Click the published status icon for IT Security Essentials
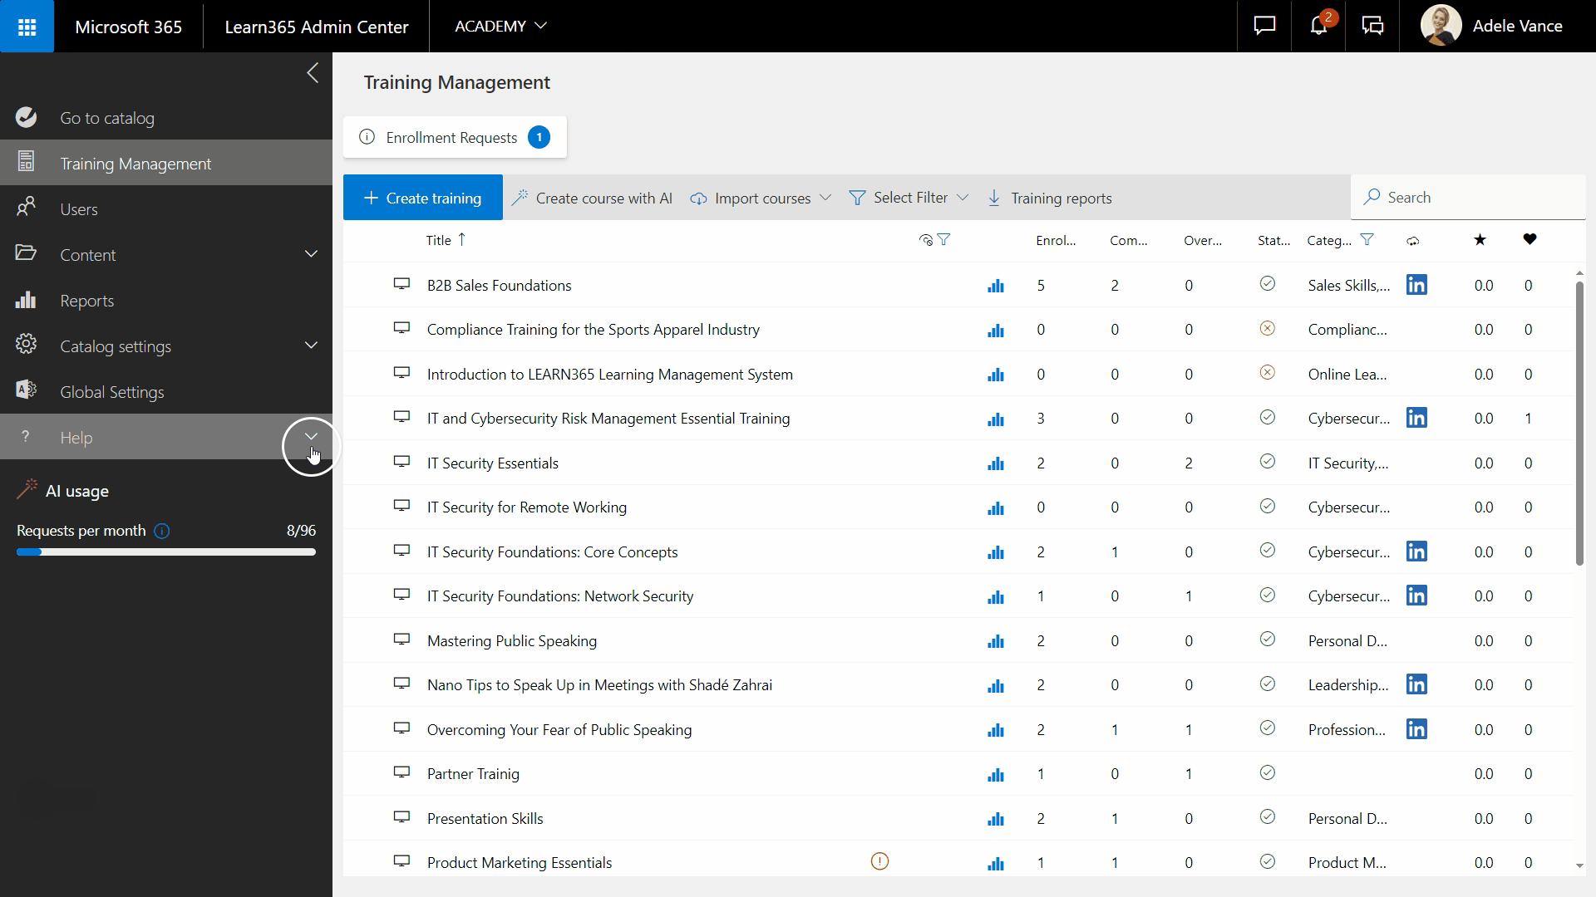This screenshot has width=1596, height=897. click(1267, 462)
